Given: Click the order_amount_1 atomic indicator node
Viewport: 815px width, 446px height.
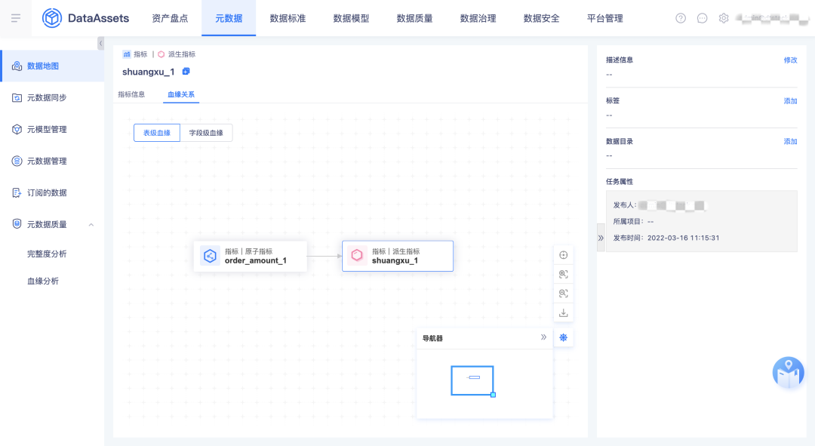Looking at the screenshot, I should [251, 256].
